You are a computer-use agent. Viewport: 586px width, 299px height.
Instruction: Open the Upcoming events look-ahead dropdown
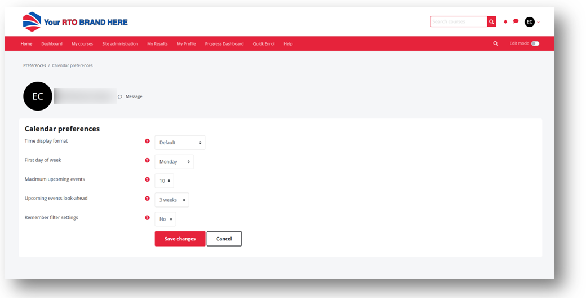171,200
